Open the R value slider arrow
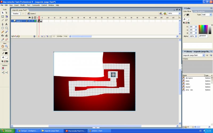This screenshot has height=133, width=213. coord(196,27)
